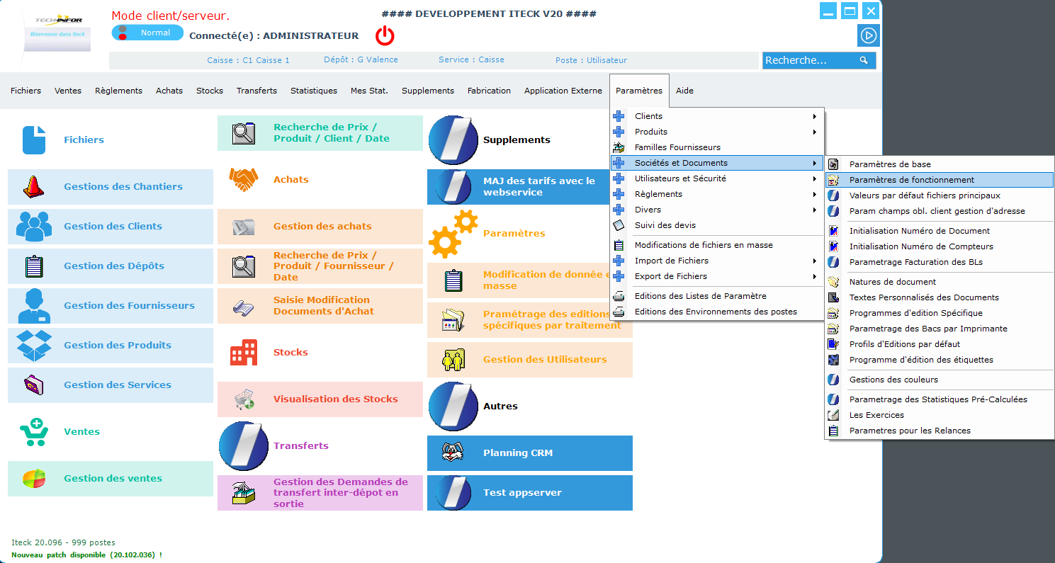1055x563 pixels.
Task: Click the blue play arrow icon
Action: pyautogui.click(x=868, y=35)
